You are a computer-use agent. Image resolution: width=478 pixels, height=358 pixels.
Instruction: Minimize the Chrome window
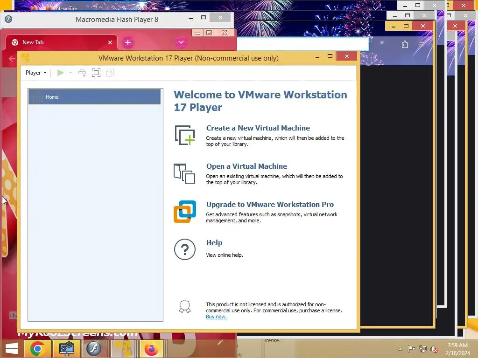pos(197,33)
